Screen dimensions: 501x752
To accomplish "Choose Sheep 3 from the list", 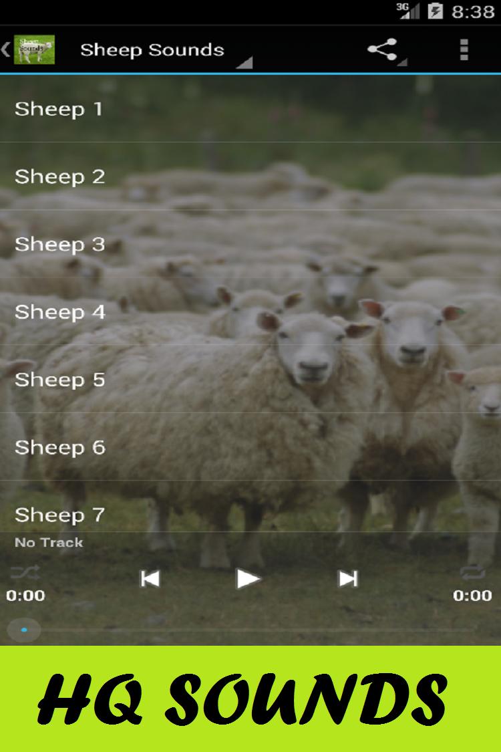I will coord(251,244).
